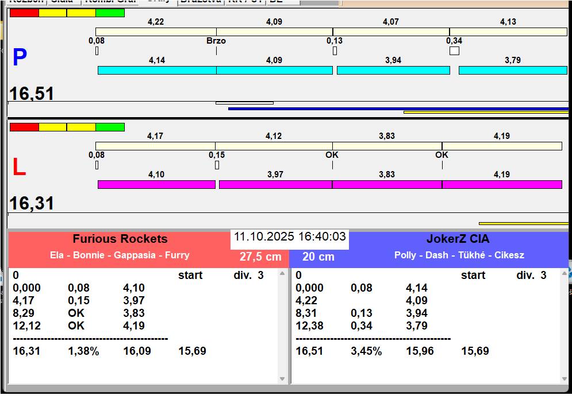Click the JokerZ CIA team header

click(x=458, y=239)
